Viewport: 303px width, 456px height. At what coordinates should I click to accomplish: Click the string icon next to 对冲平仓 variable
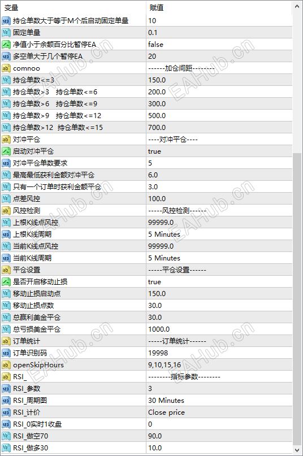coord(6,140)
